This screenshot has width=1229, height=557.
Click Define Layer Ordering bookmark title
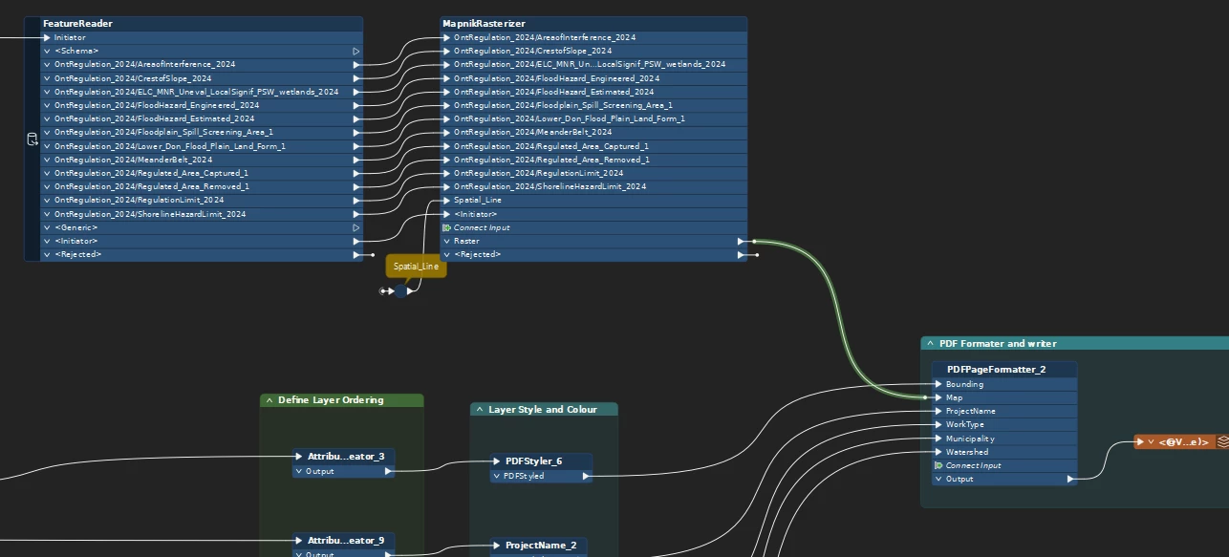coord(331,400)
